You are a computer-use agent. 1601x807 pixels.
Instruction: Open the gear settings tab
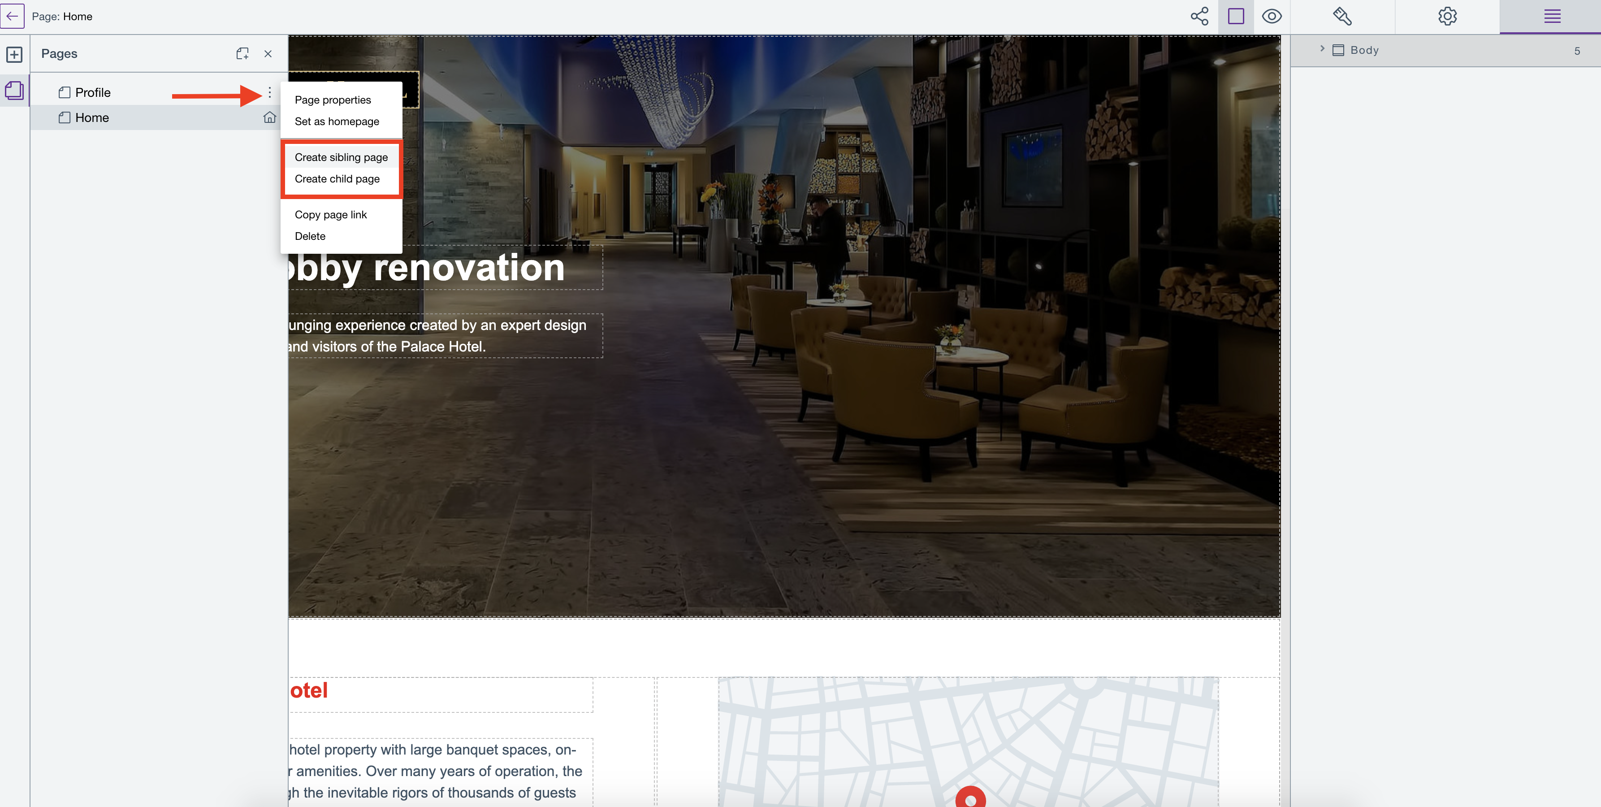coord(1447,16)
